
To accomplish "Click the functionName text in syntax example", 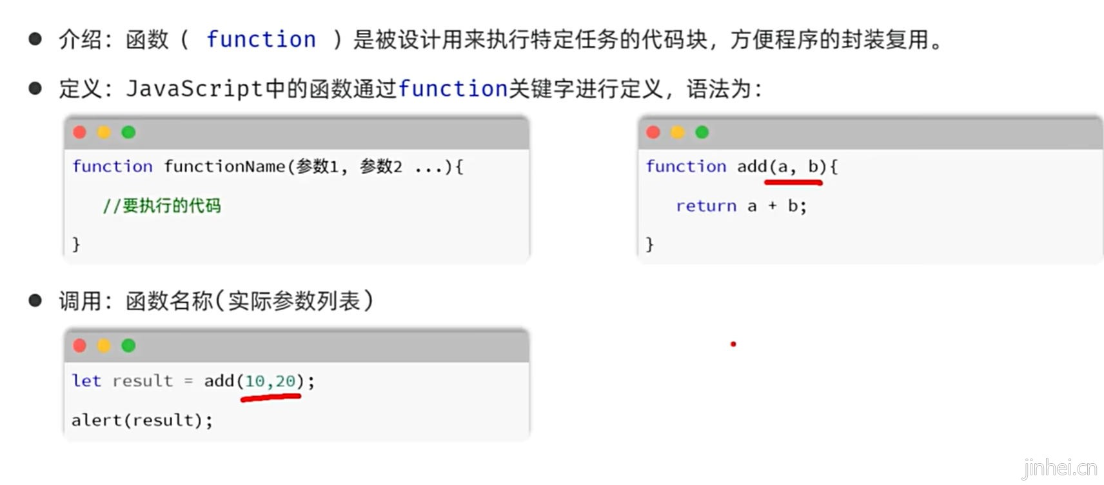I will [x=224, y=166].
